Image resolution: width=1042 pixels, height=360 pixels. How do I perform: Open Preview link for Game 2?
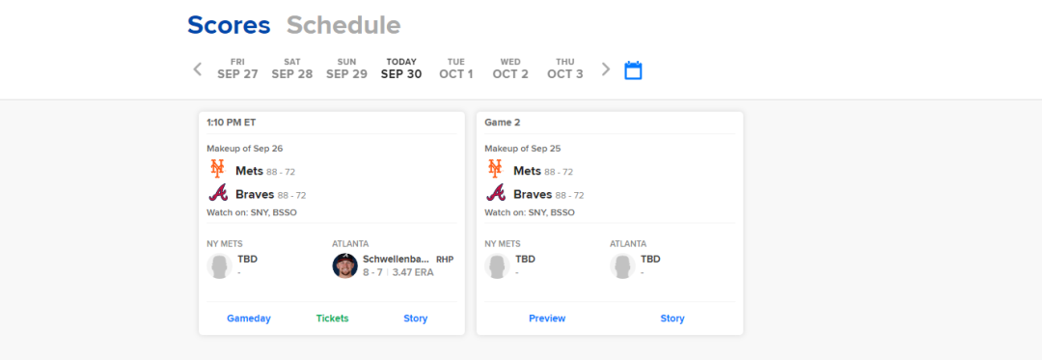[x=547, y=318]
